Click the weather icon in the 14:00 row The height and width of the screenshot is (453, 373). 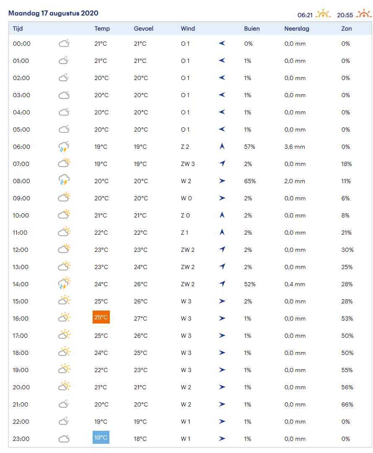click(x=64, y=284)
